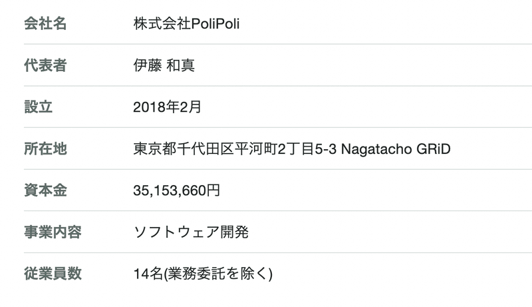Screen dimensions: 532x307
Task: Click the ソフトウェア開発 business description
Action: click(191, 232)
